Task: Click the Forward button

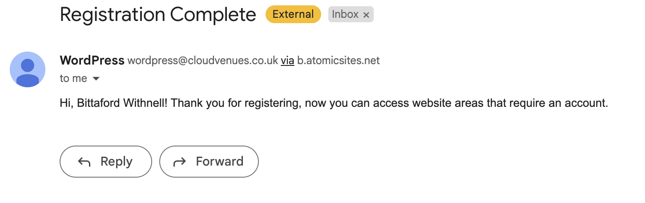Action: coord(209,162)
